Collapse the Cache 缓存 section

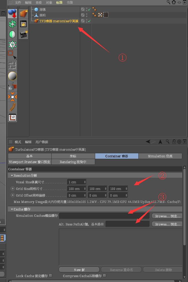click(12, 209)
